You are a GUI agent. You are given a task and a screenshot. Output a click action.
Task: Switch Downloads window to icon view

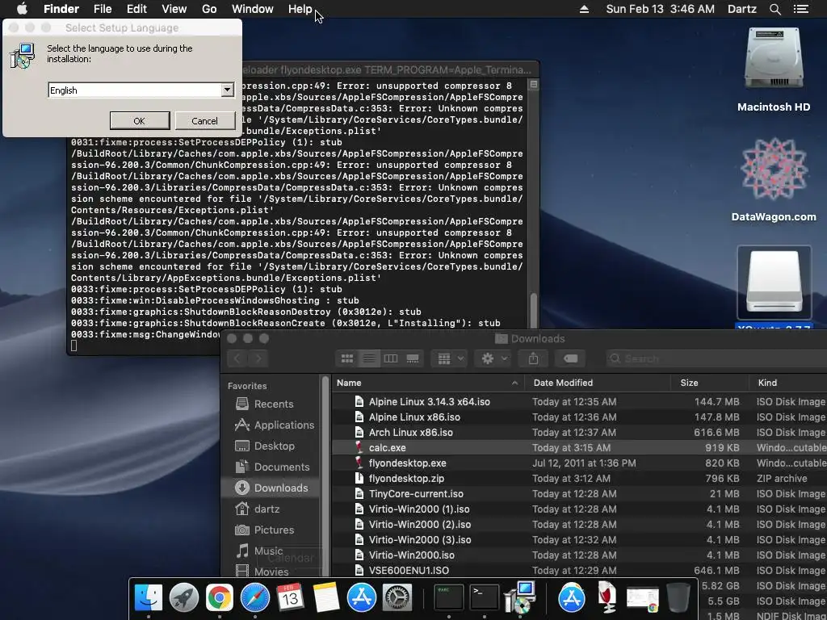pyautogui.click(x=347, y=358)
